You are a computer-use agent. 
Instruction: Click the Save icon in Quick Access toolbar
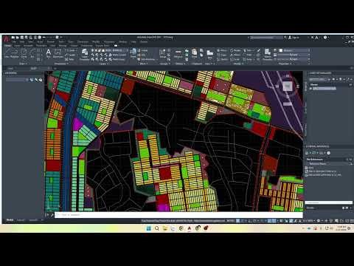[22, 38]
